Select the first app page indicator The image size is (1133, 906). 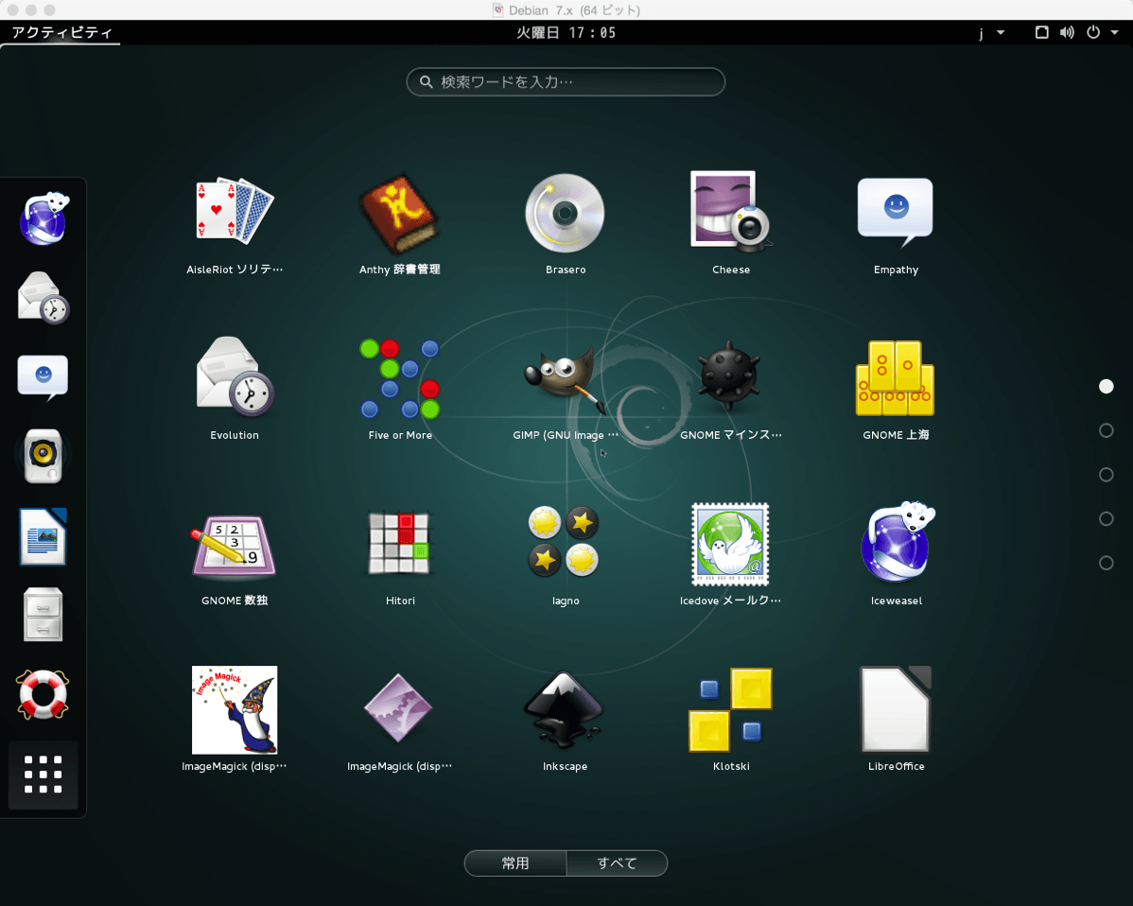[x=1107, y=387]
